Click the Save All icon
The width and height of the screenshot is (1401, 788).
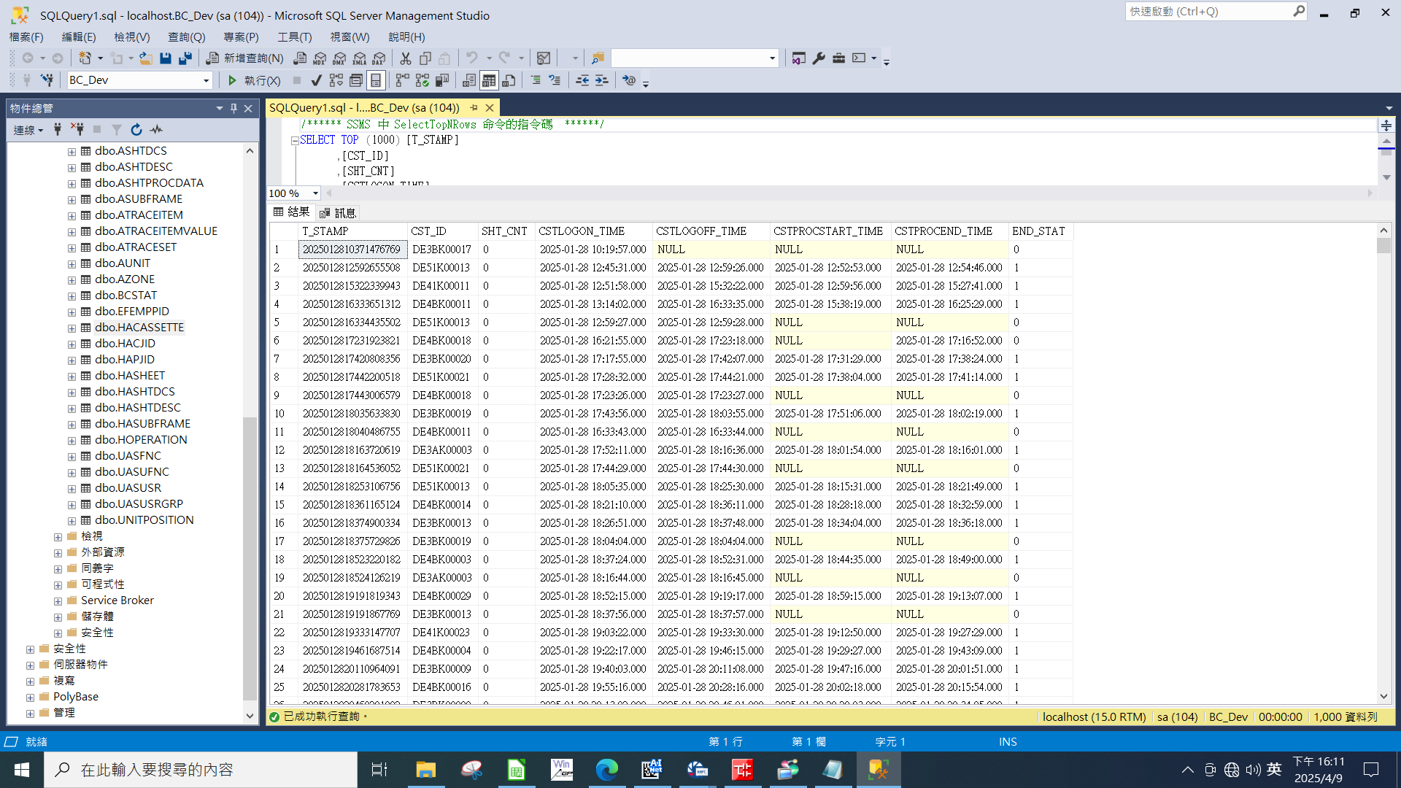[185, 58]
